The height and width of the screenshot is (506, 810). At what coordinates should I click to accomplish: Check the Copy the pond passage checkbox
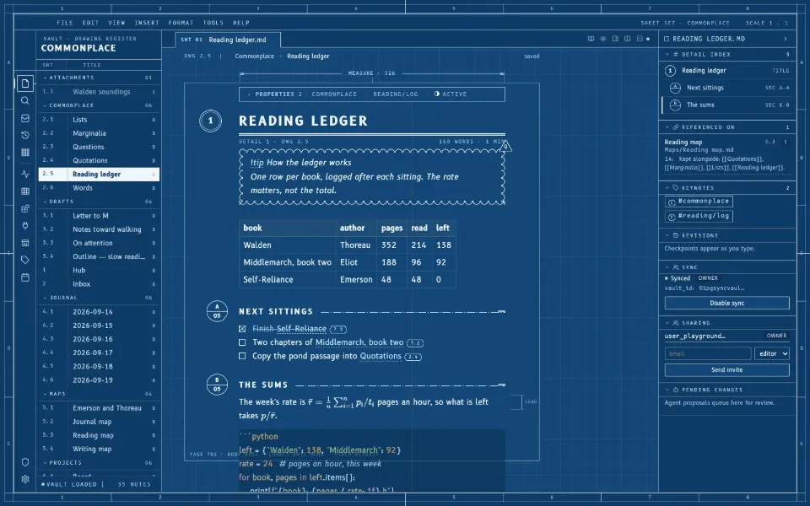242,356
